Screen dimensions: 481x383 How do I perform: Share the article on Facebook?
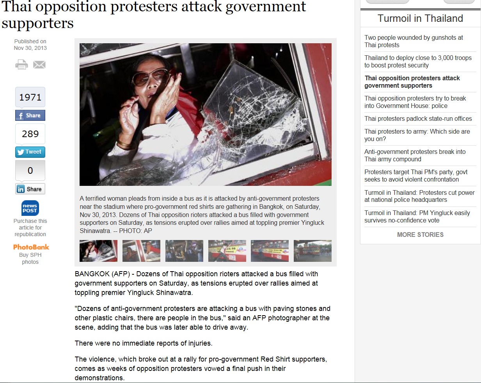[30, 115]
